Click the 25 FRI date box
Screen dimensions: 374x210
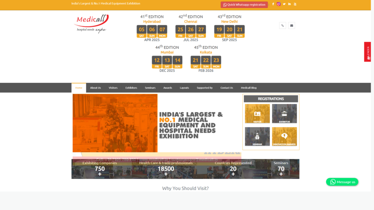180,31
